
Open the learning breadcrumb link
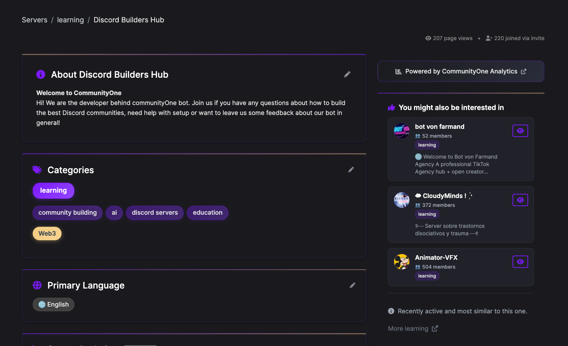(x=70, y=20)
